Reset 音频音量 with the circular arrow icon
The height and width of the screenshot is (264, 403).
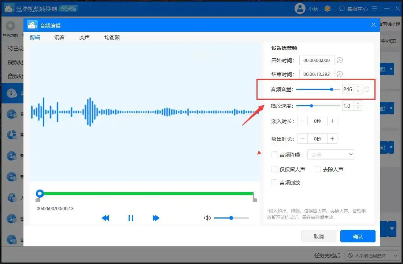pos(367,89)
